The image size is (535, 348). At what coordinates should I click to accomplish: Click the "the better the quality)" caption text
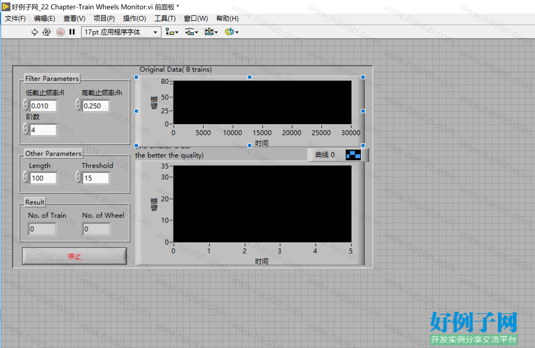click(x=169, y=155)
